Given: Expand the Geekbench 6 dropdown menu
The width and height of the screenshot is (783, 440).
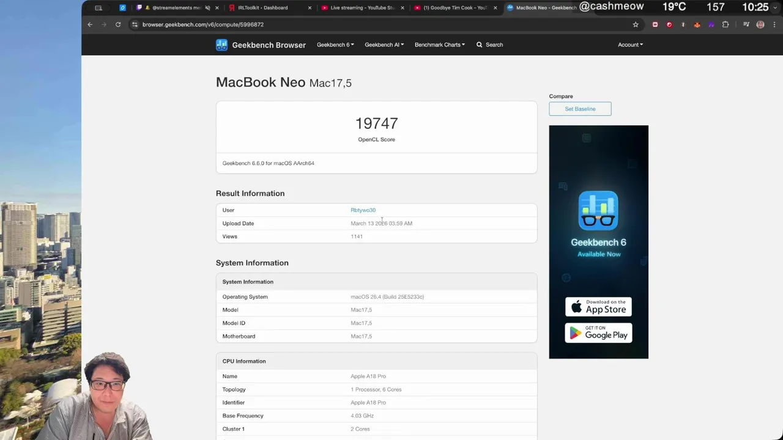Looking at the screenshot, I should point(335,45).
